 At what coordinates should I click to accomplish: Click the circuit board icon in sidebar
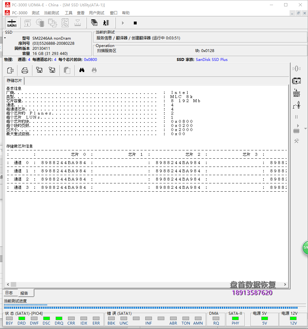tap(296, 81)
